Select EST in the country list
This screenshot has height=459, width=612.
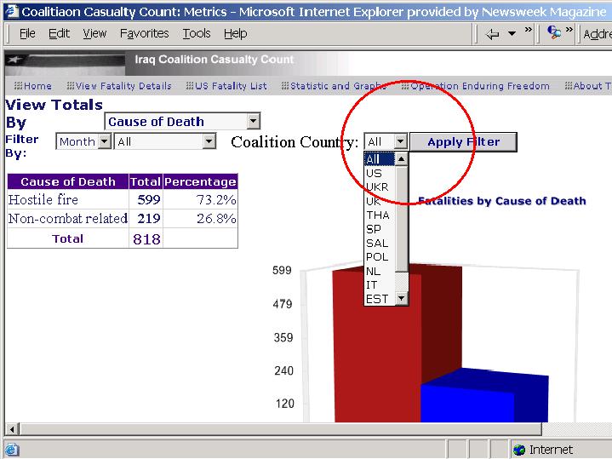380,299
